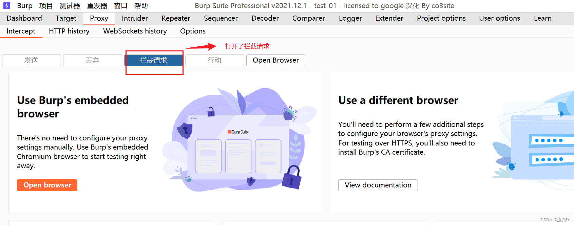Go to the Learn tab
This screenshot has height=225, width=574.
[543, 18]
